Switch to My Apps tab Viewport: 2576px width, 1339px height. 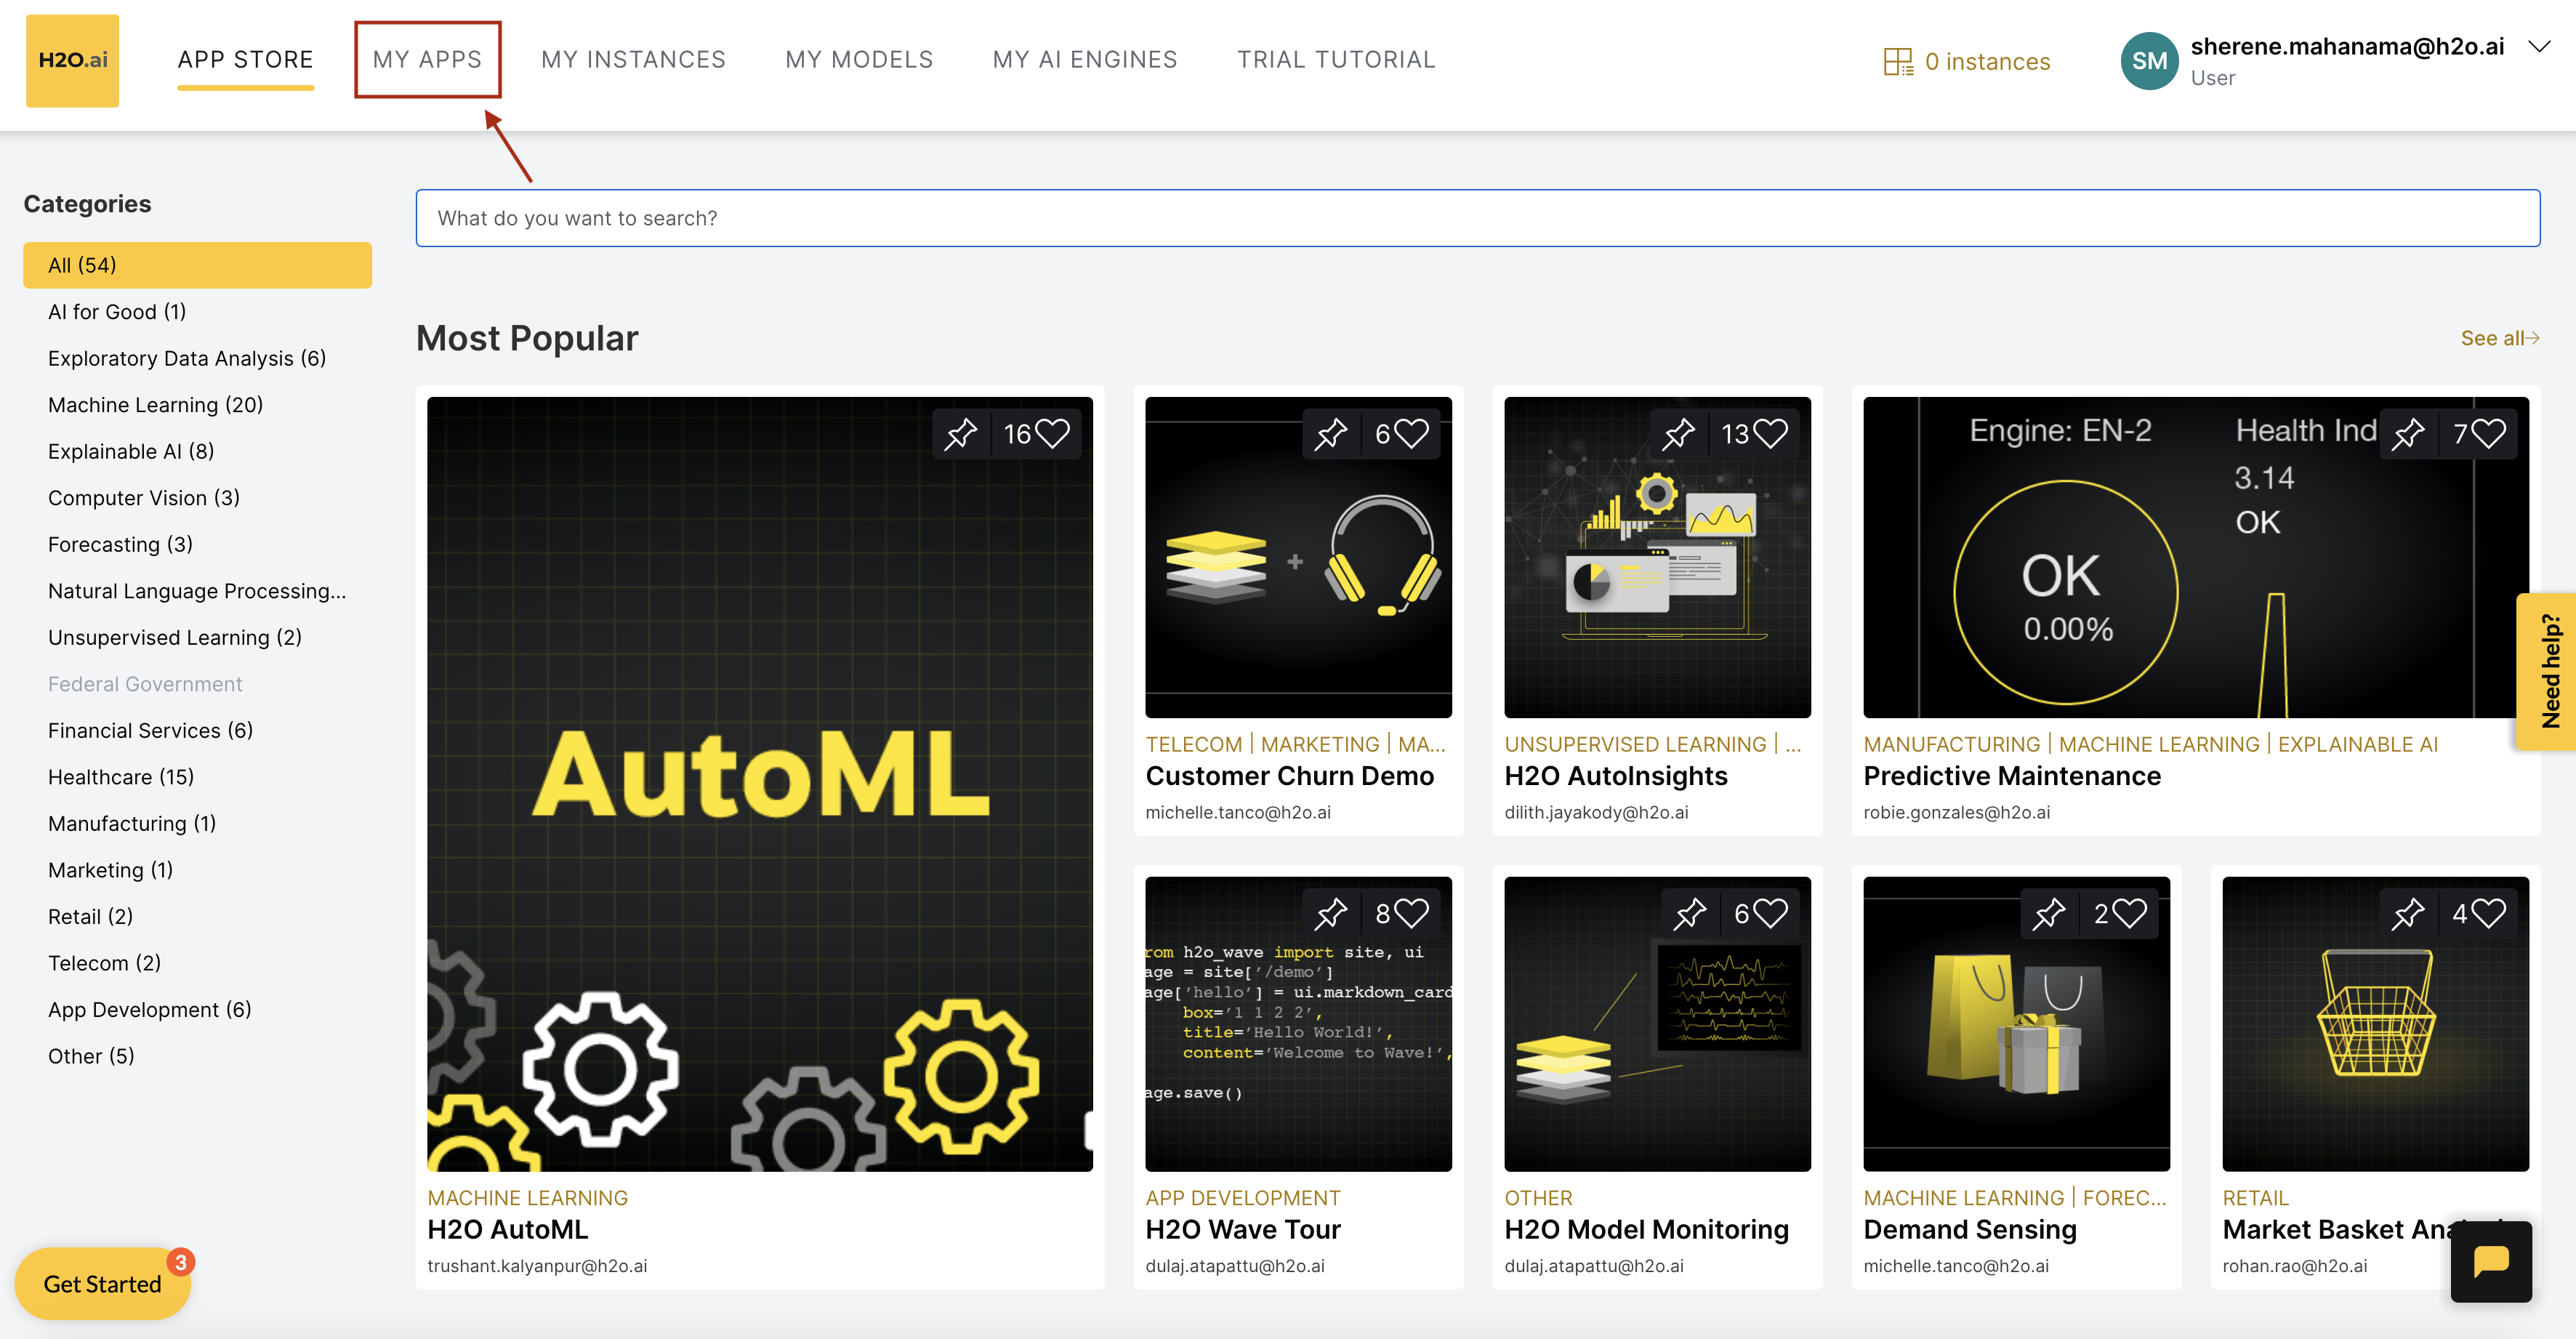pyautogui.click(x=427, y=60)
